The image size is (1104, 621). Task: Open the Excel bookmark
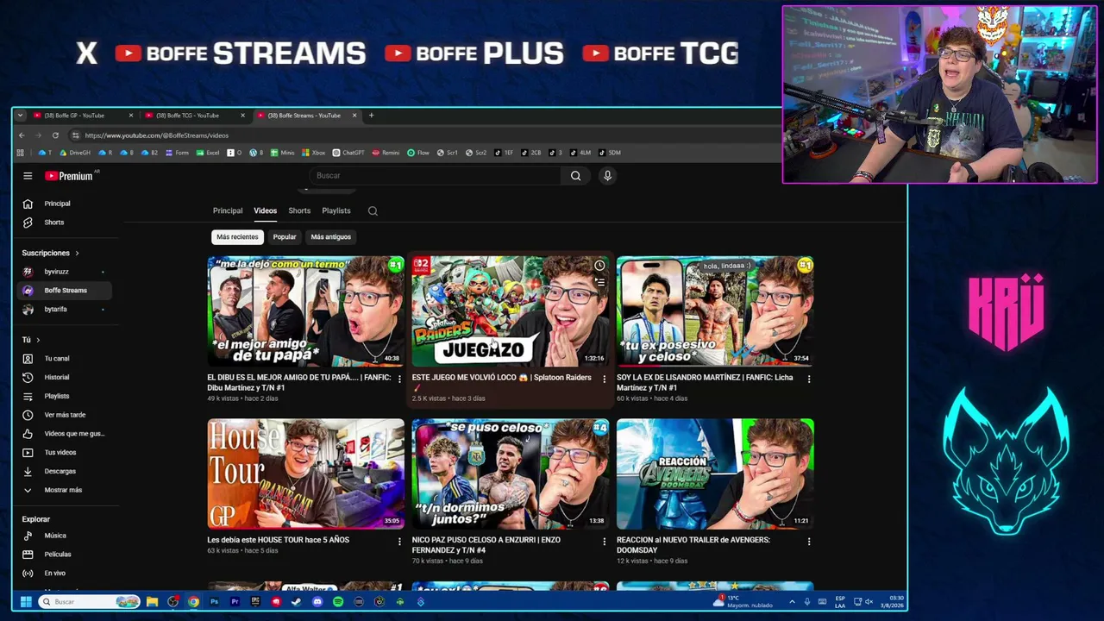[x=208, y=153]
